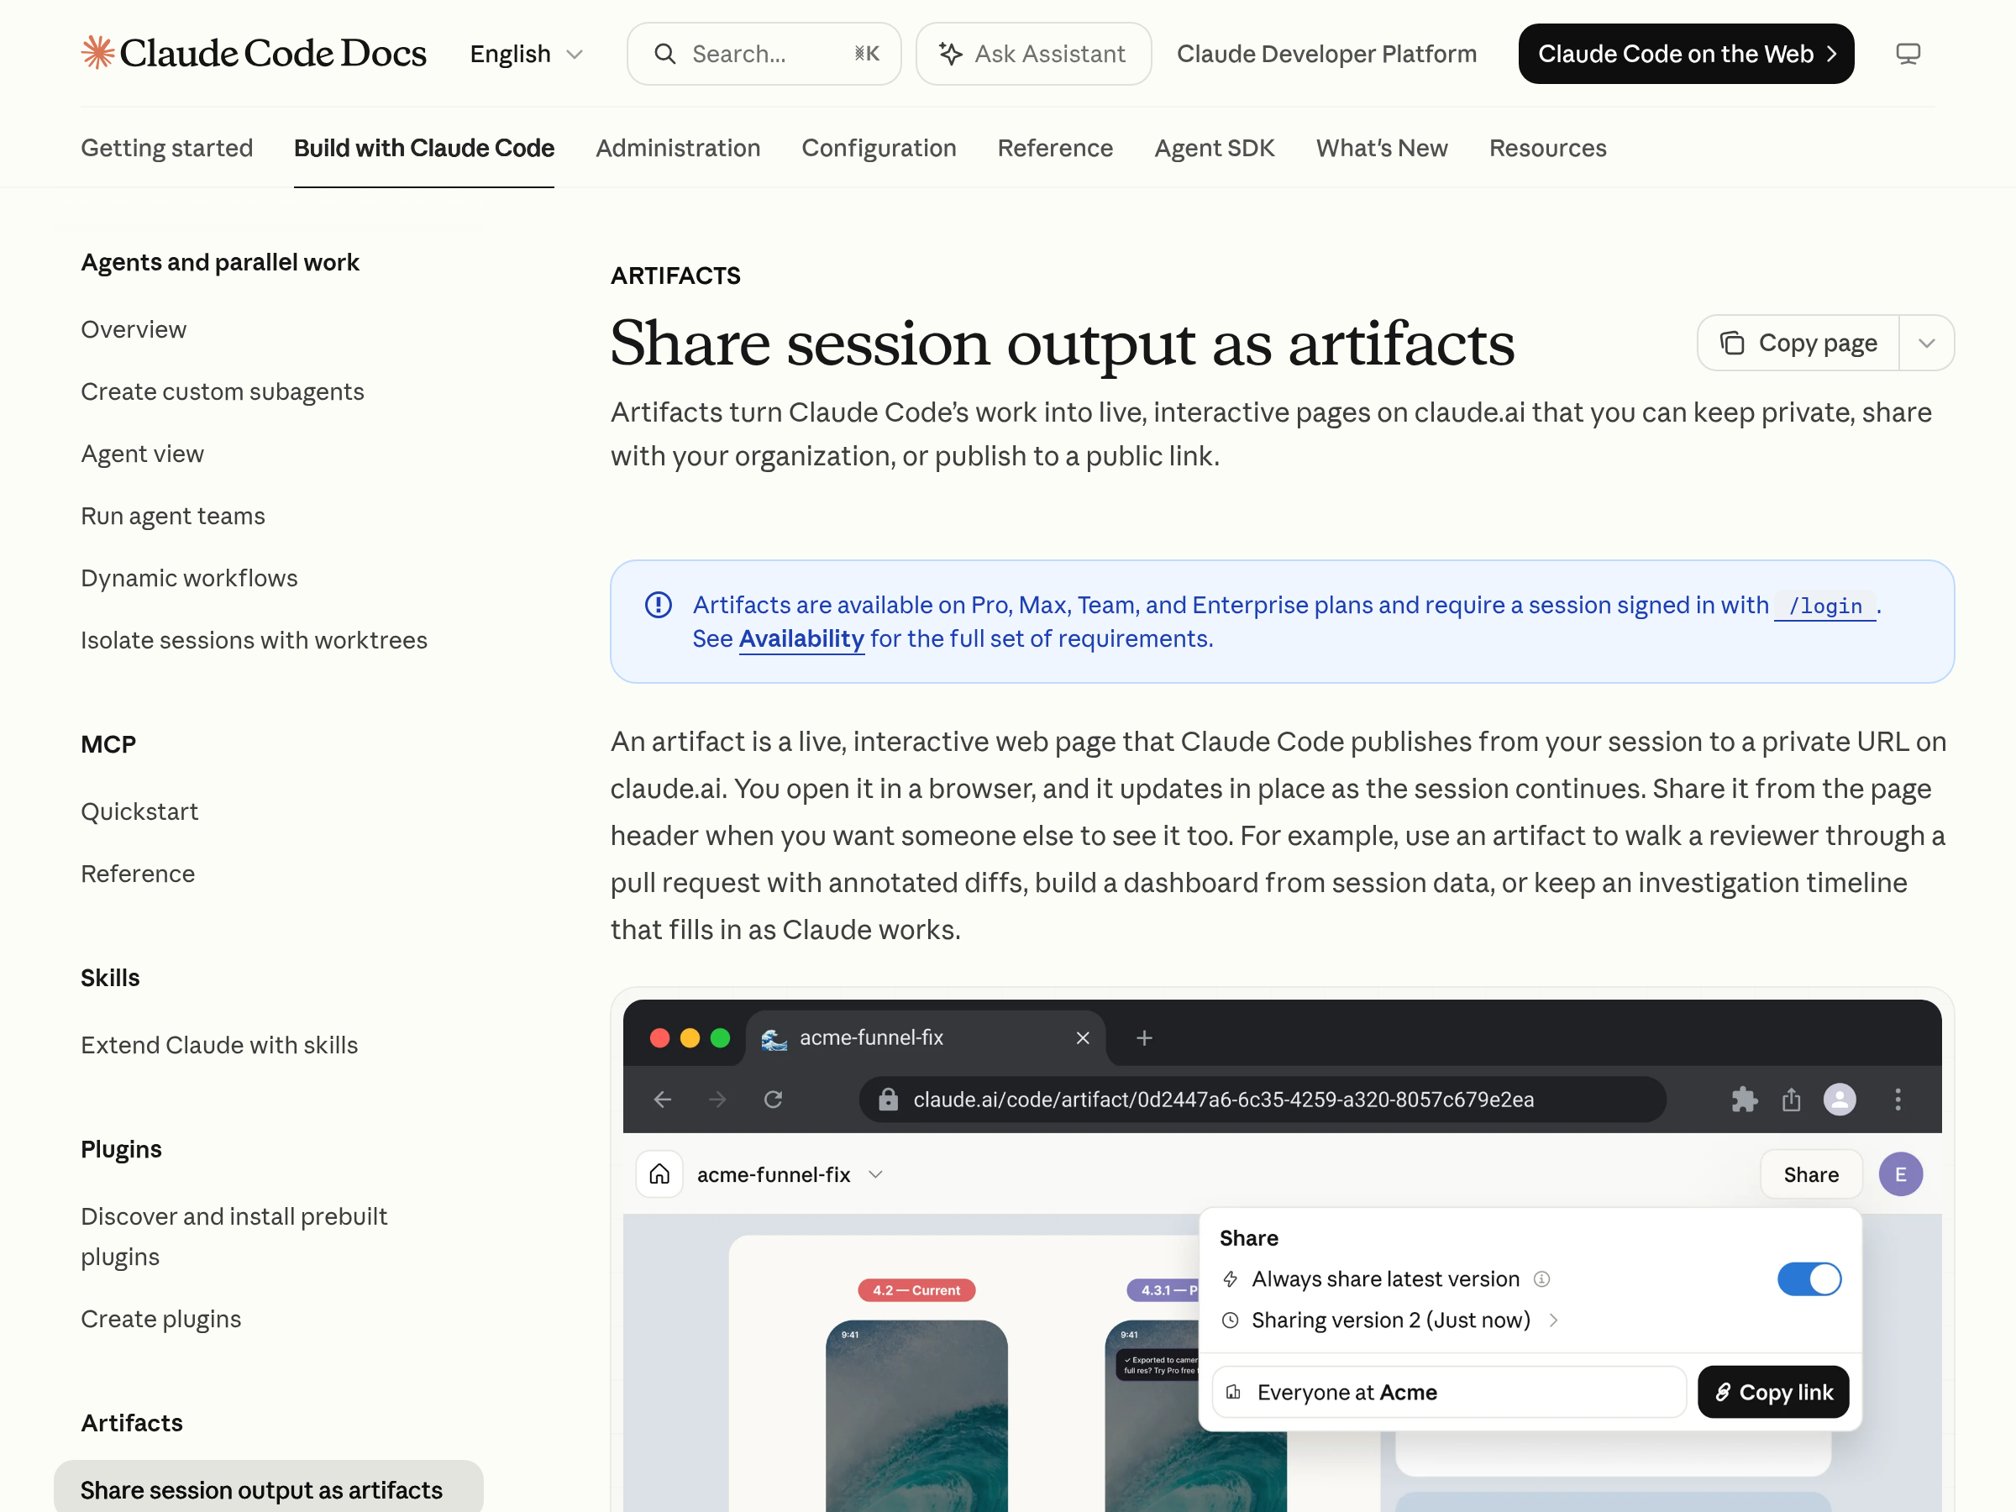Click the home icon beside acme-funnel-fix

659,1175
